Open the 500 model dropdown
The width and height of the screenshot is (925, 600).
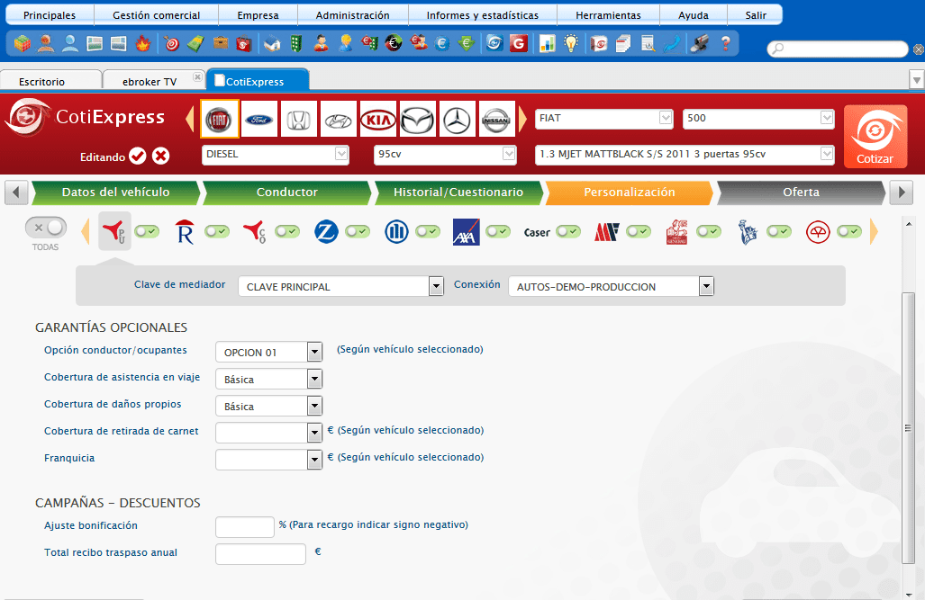(758, 119)
